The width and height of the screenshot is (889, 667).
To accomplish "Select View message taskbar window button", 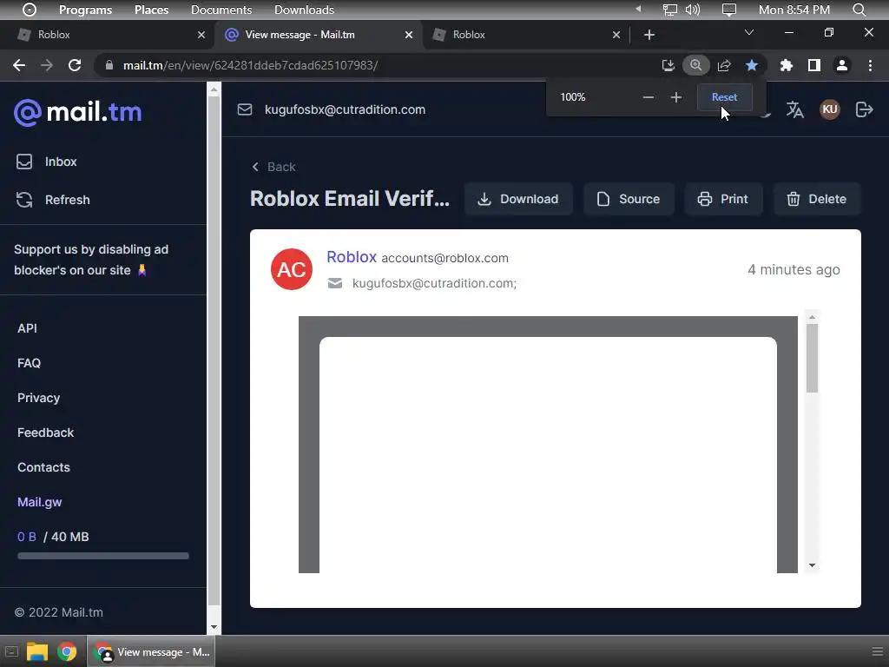I will pos(151,652).
